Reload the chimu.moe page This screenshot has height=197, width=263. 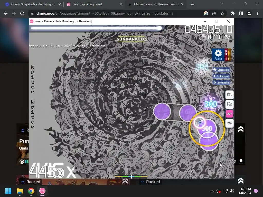[x=22, y=13]
